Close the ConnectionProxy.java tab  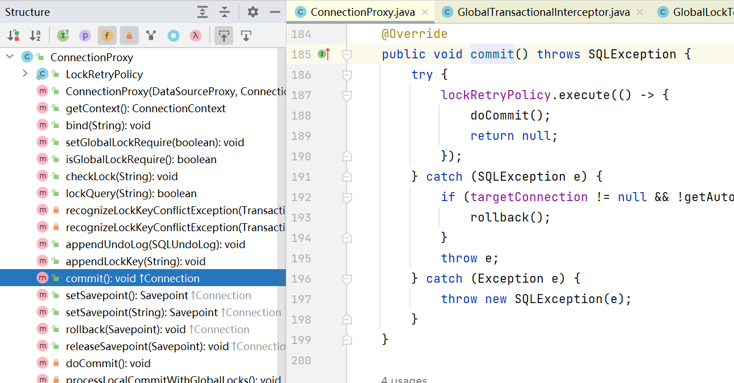coord(425,12)
